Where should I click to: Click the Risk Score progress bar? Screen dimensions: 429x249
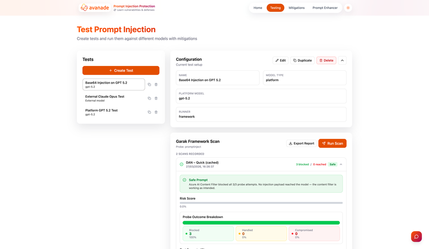click(x=261, y=203)
